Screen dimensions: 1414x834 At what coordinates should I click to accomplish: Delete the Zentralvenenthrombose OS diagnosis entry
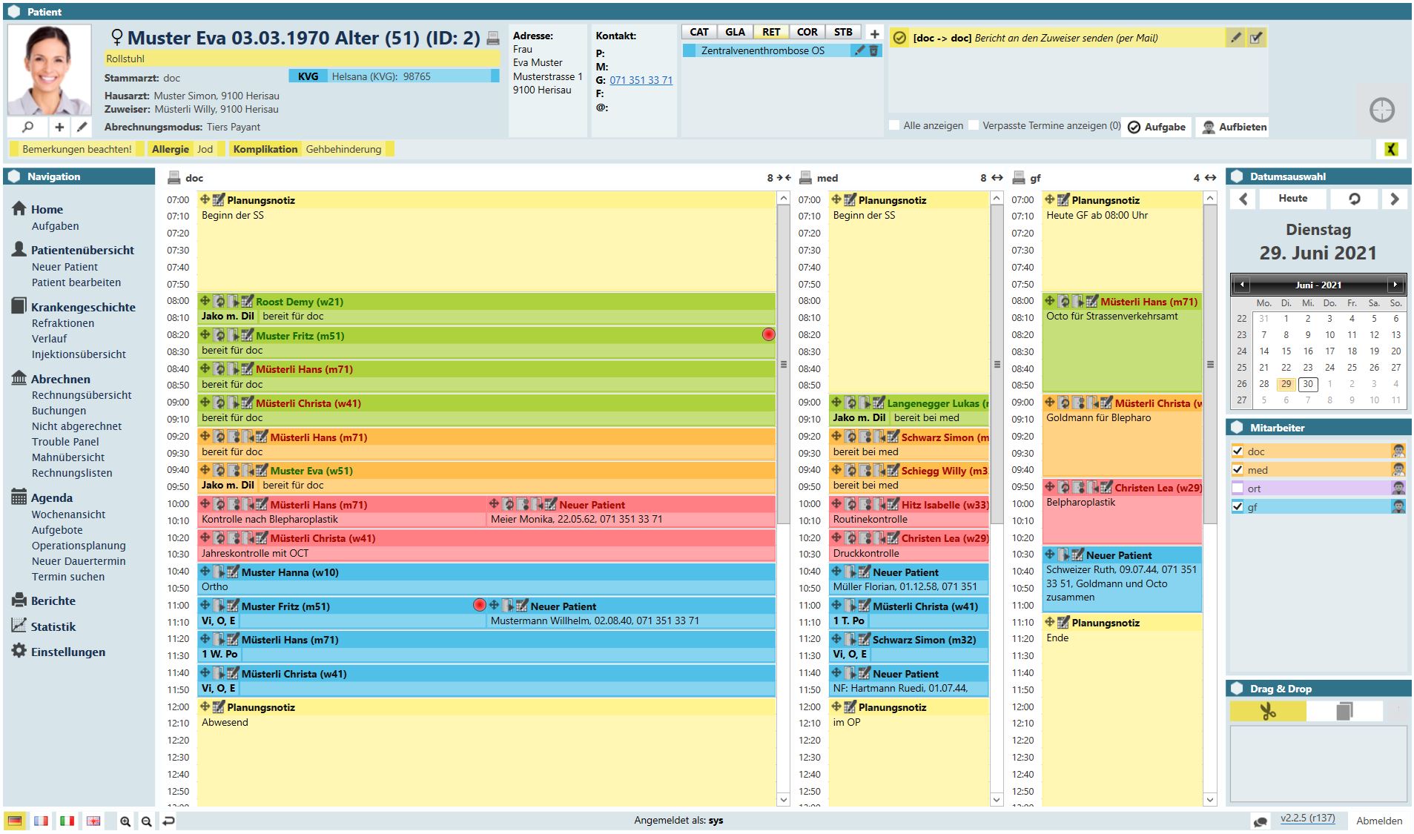coord(873,50)
